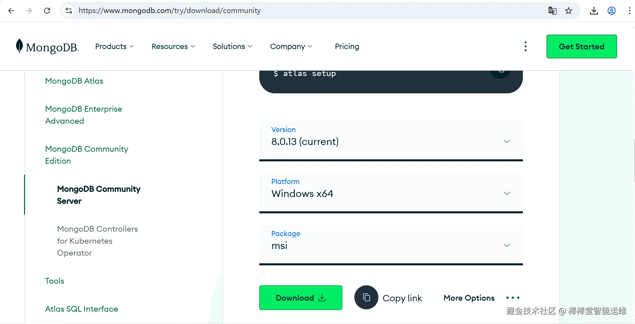
Task: Download the MongoDB msi installer
Action: (301, 298)
